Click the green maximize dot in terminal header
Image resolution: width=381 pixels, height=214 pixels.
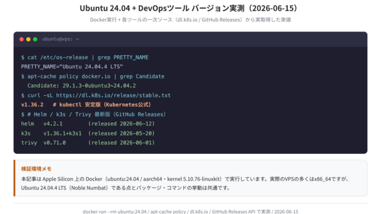[x=35, y=39]
